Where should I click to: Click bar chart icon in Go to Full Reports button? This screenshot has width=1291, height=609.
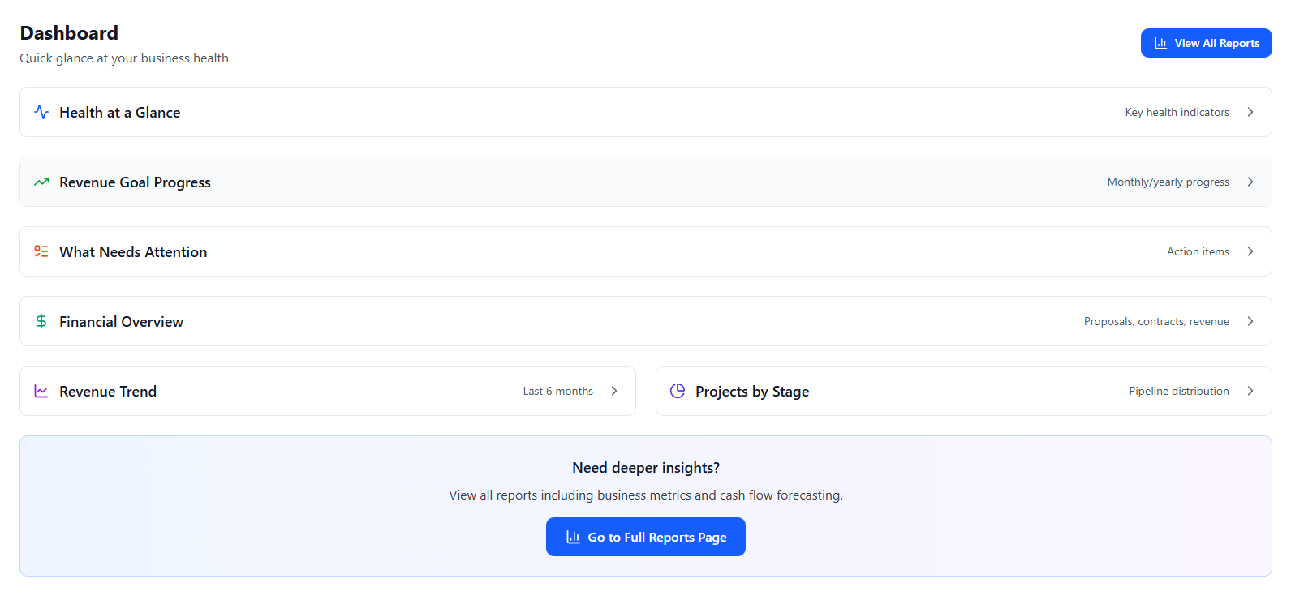coord(573,537)
